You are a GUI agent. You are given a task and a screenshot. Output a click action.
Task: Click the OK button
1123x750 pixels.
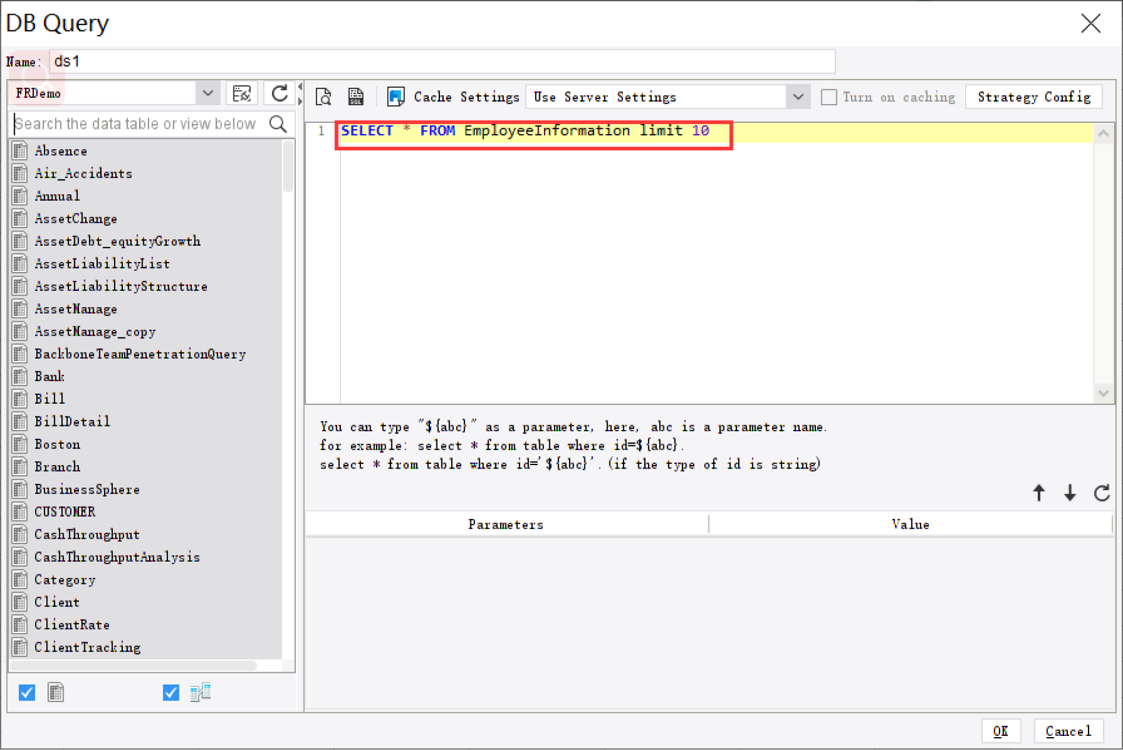click(x=1000, y=731)
